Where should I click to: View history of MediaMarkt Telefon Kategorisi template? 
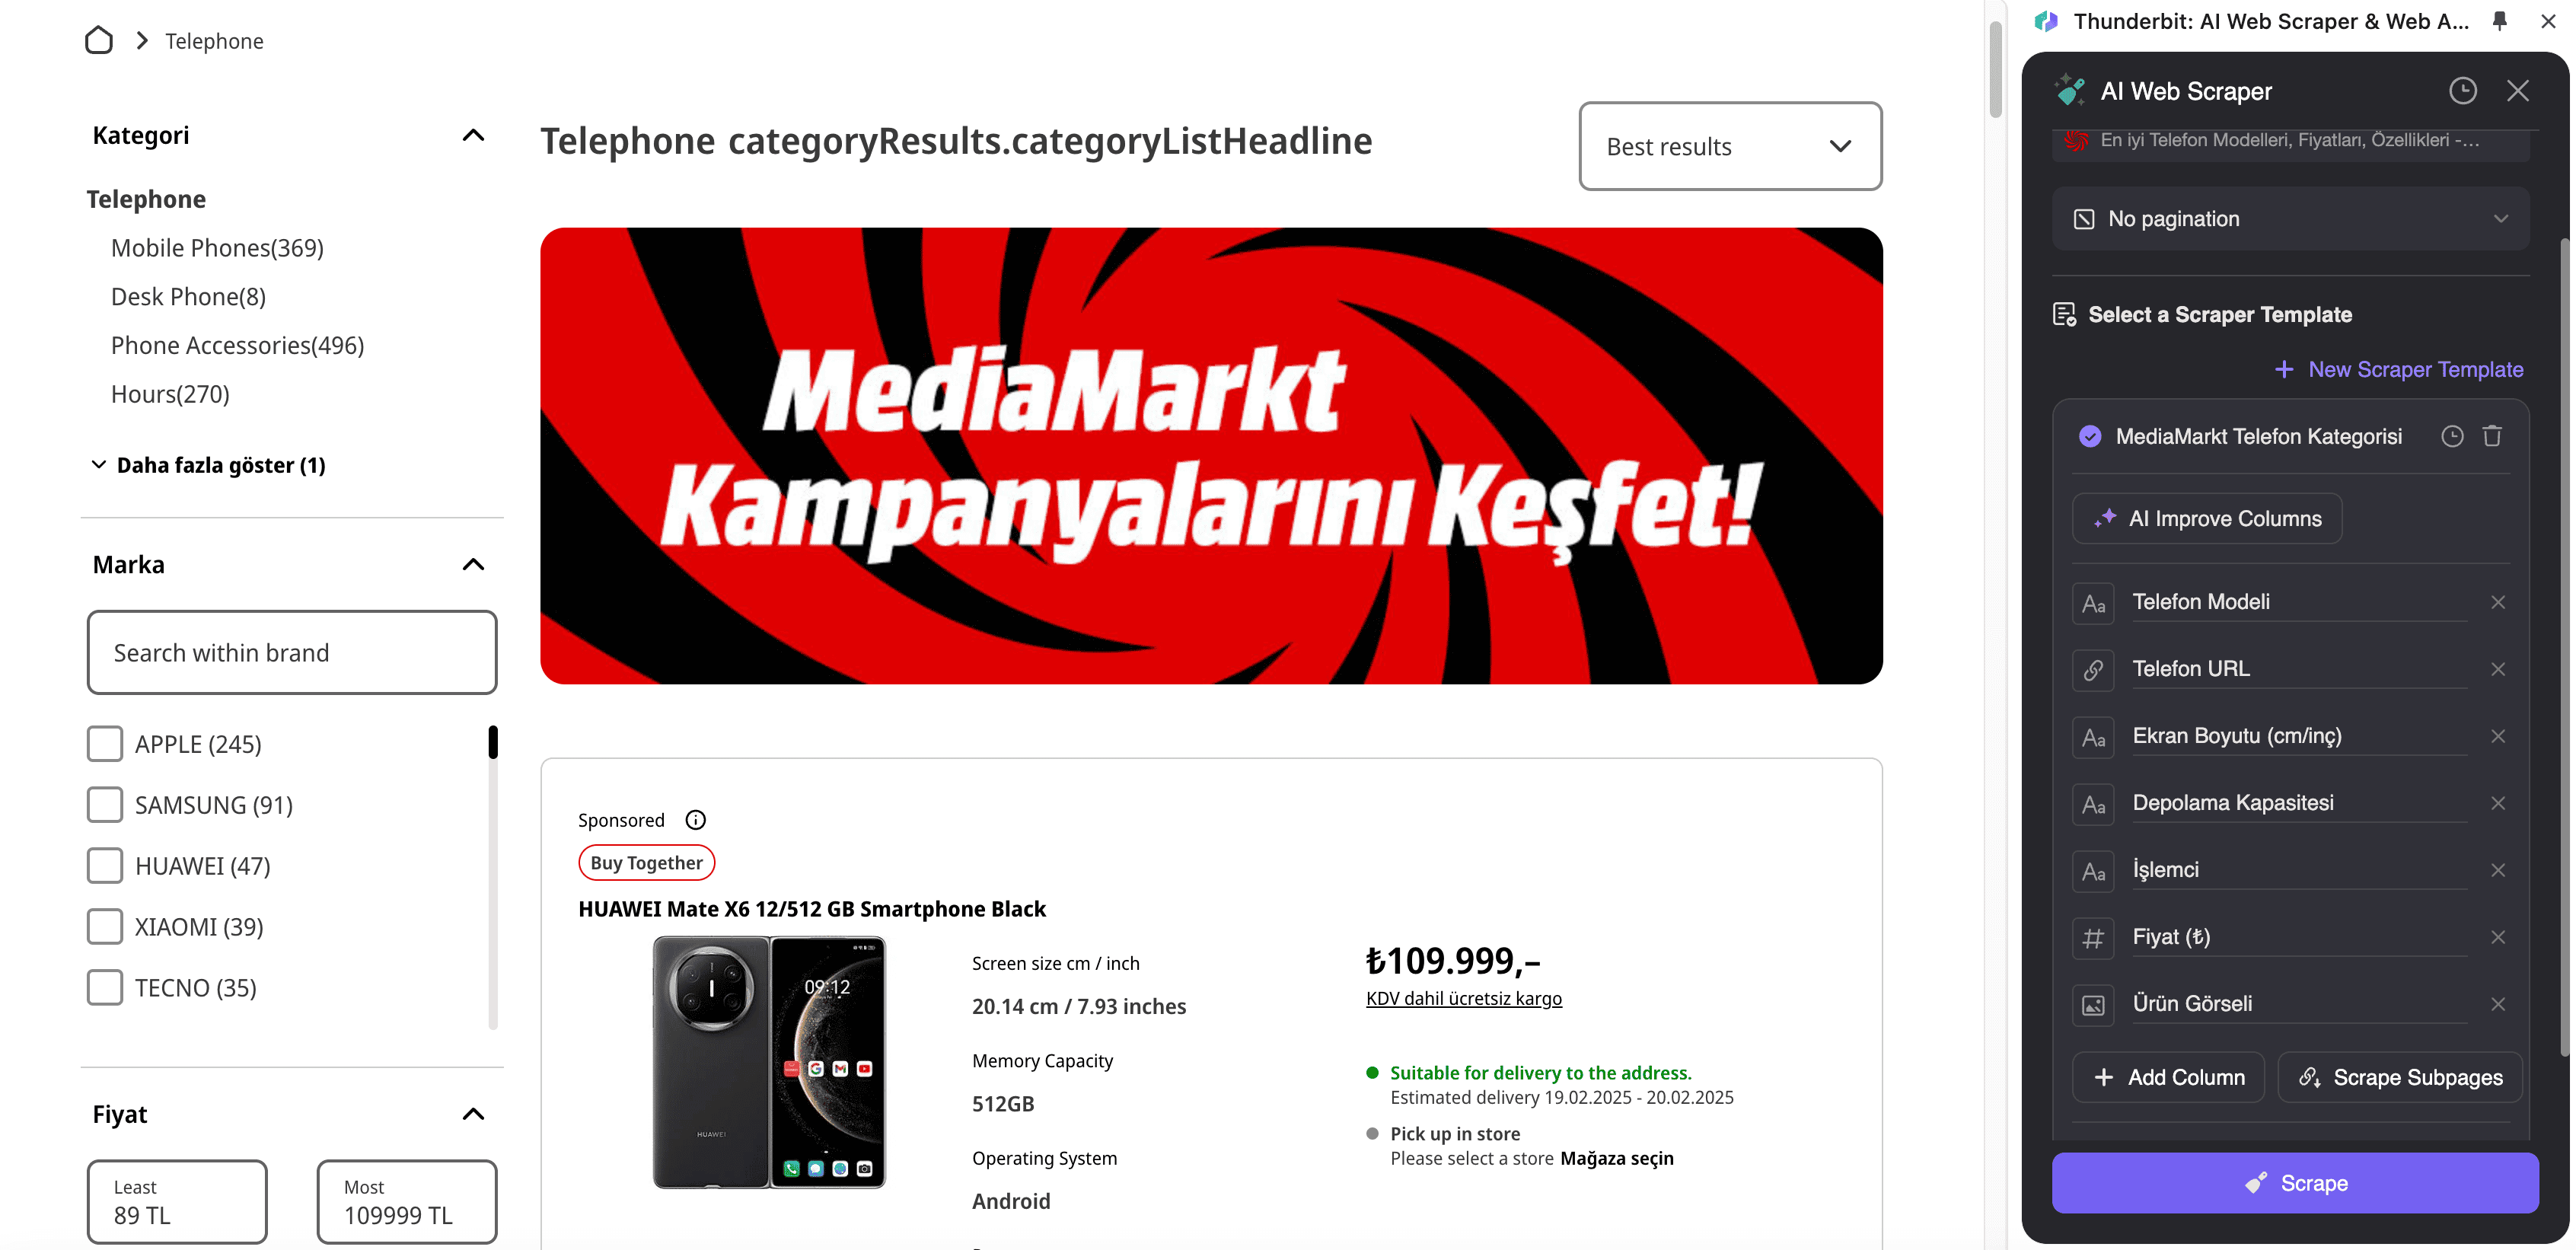pos(2452,436)
